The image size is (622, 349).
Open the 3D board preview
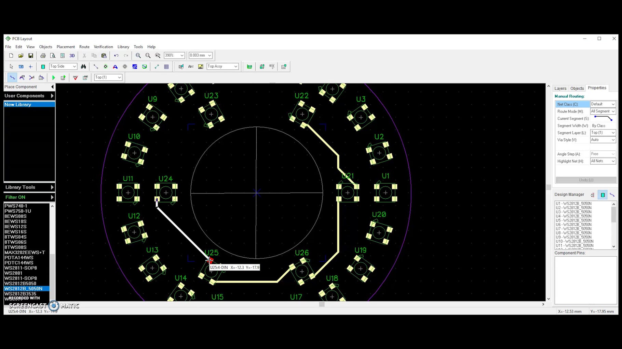[72, 55]
